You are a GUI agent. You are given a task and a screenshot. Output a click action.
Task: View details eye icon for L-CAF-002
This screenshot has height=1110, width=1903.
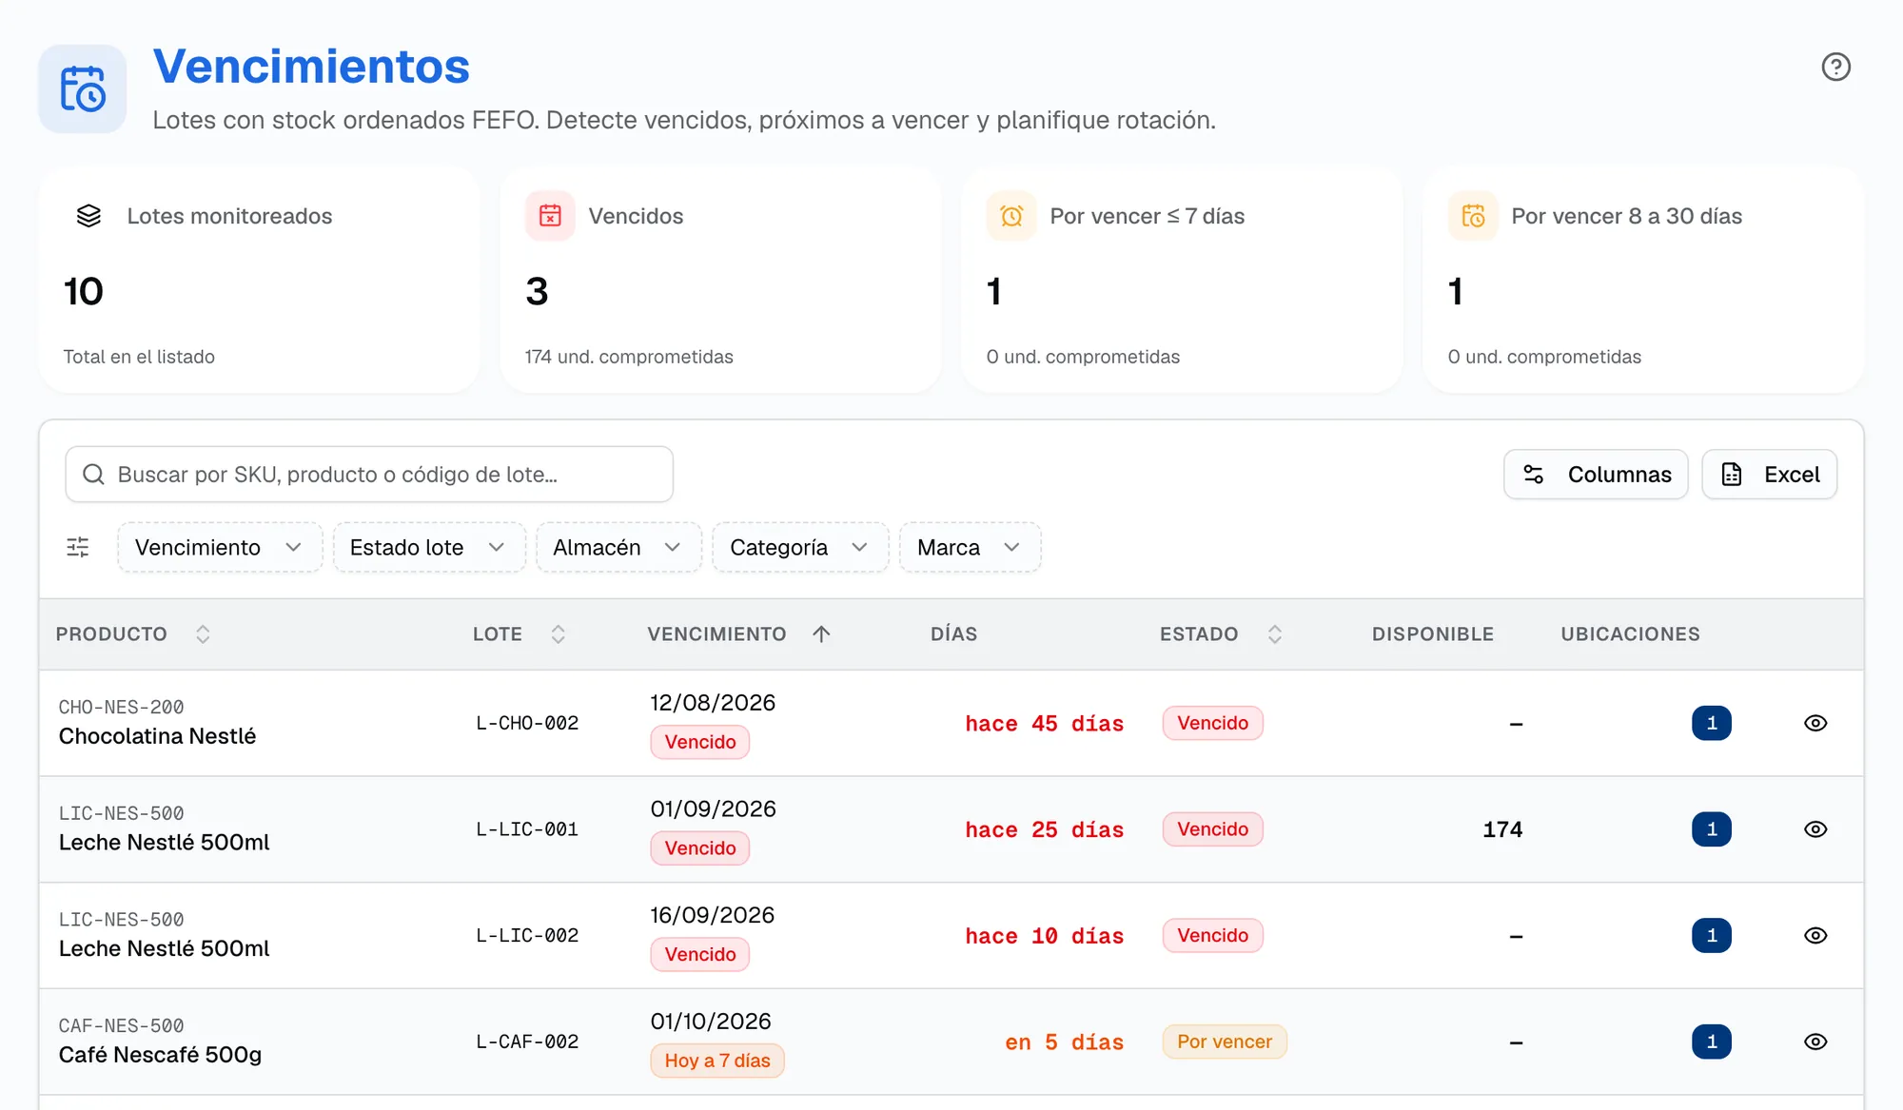(x=1815, y=1042)
